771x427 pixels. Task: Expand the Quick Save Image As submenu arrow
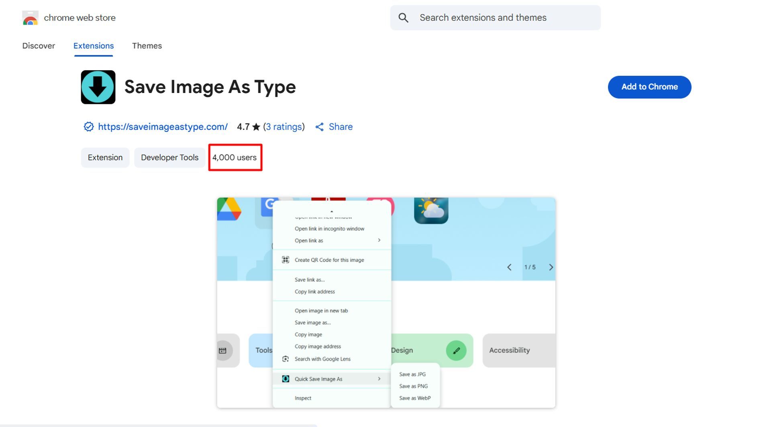[379, 379]
